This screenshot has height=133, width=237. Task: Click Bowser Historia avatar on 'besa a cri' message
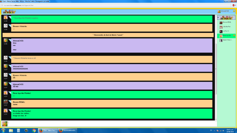point(6,58)
